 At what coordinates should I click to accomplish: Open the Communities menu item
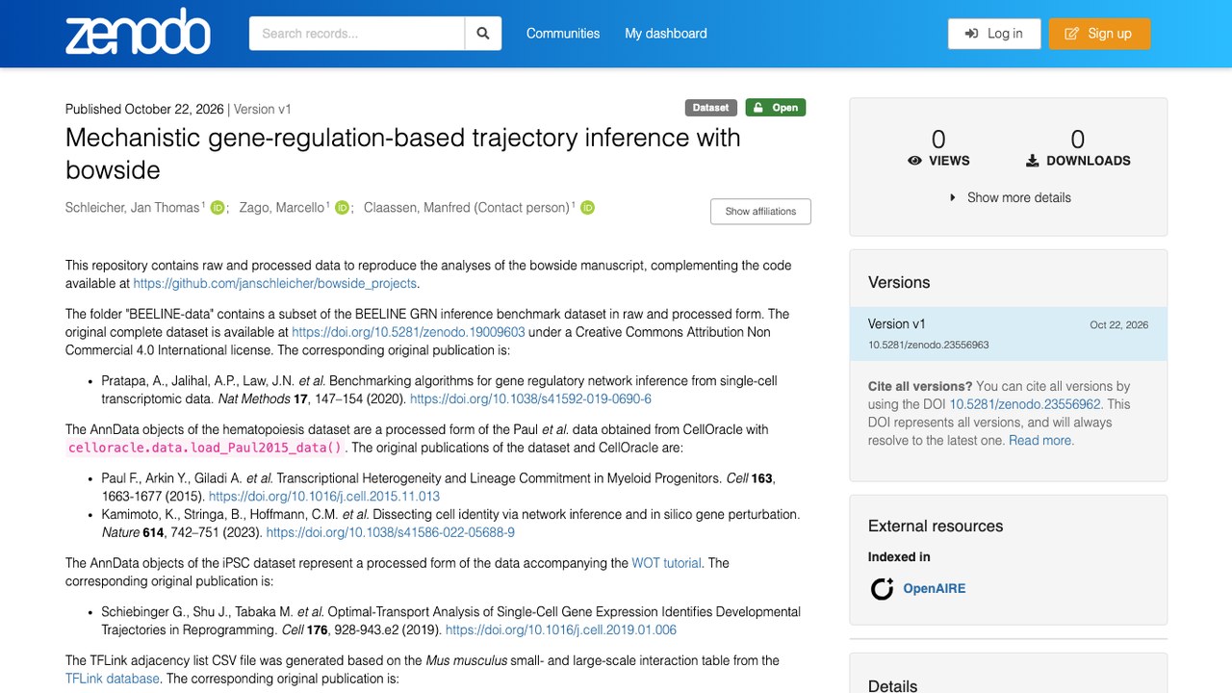tap(563, 34)
